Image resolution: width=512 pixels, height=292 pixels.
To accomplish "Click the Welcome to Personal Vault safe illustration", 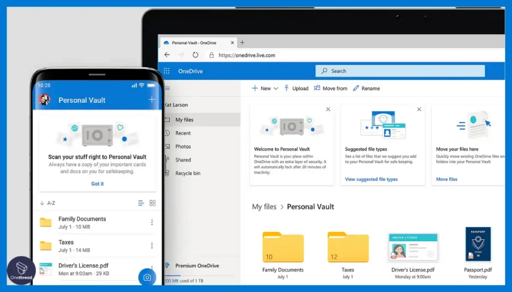I will point(292,126).
